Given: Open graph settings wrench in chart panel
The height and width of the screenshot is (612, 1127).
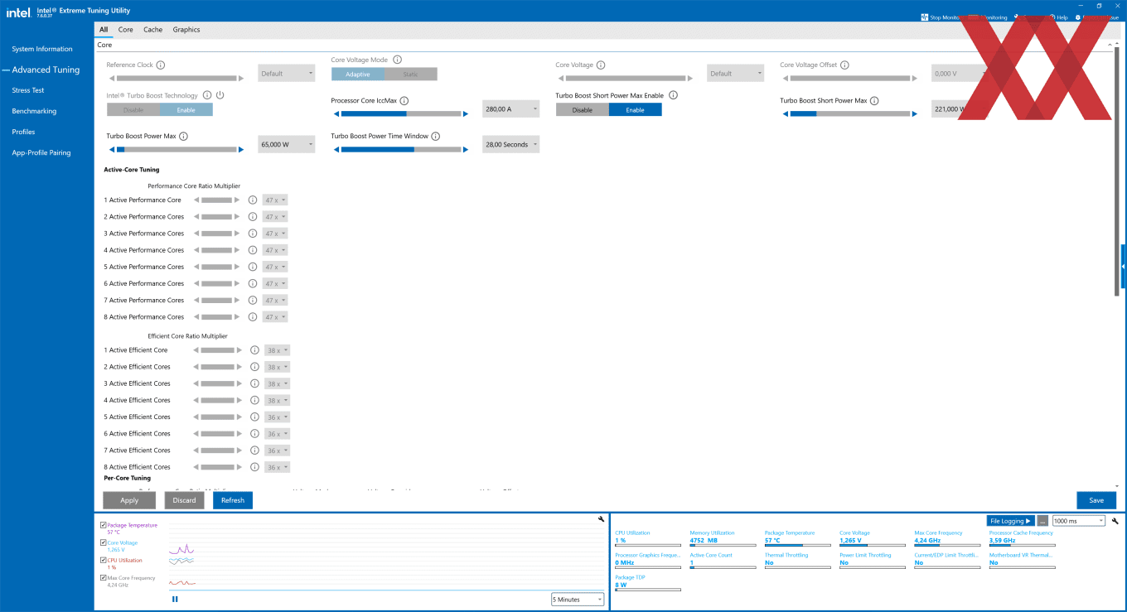Looking at the screenshot, I should coord(601,519).
